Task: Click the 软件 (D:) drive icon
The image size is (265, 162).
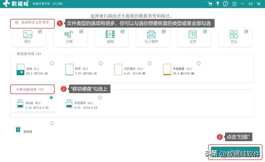Action: pos(69,69)
